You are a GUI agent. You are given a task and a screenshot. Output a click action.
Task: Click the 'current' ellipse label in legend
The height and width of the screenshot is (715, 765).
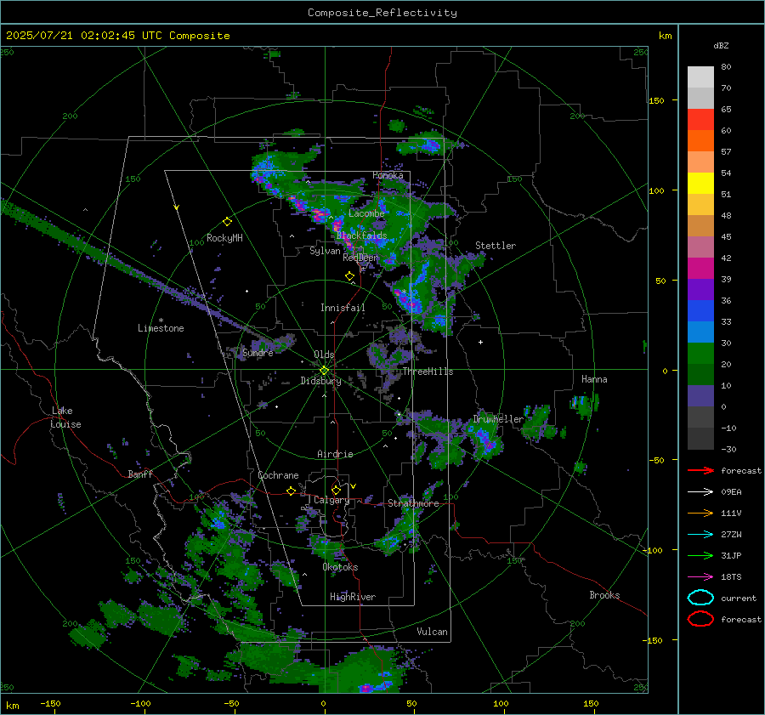coord(739,599)
